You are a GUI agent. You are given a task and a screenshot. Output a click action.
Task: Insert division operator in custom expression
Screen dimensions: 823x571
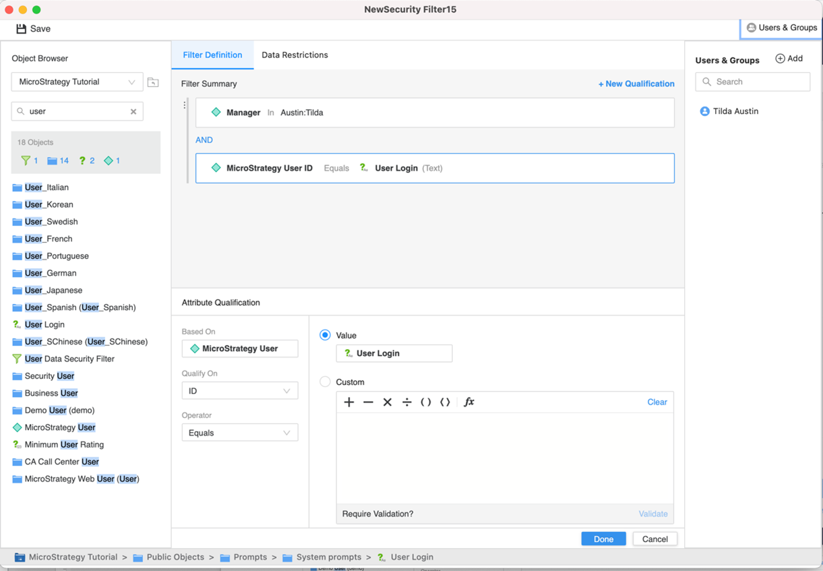click(406, 402)
